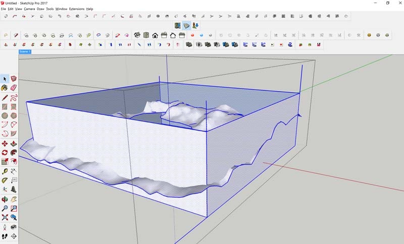Screen dimensions: 404x244
Task: Open the File menu
Action: tap(4, 9)
